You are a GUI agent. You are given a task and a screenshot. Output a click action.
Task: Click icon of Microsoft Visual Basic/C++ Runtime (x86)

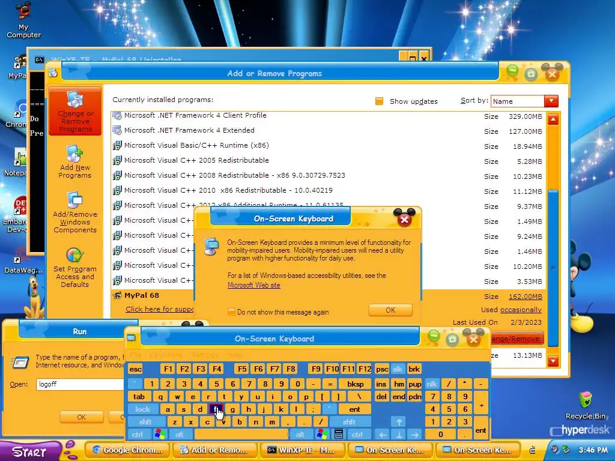(117, 145)
